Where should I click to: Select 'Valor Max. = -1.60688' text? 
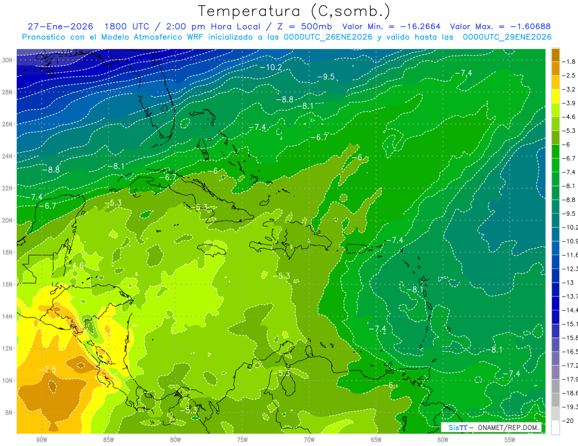coord(500,26)
